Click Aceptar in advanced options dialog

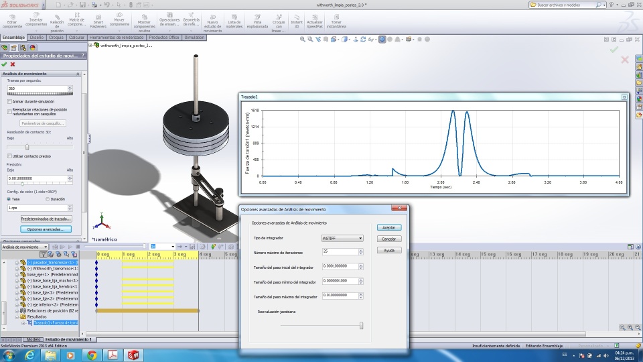pos(388,227)
